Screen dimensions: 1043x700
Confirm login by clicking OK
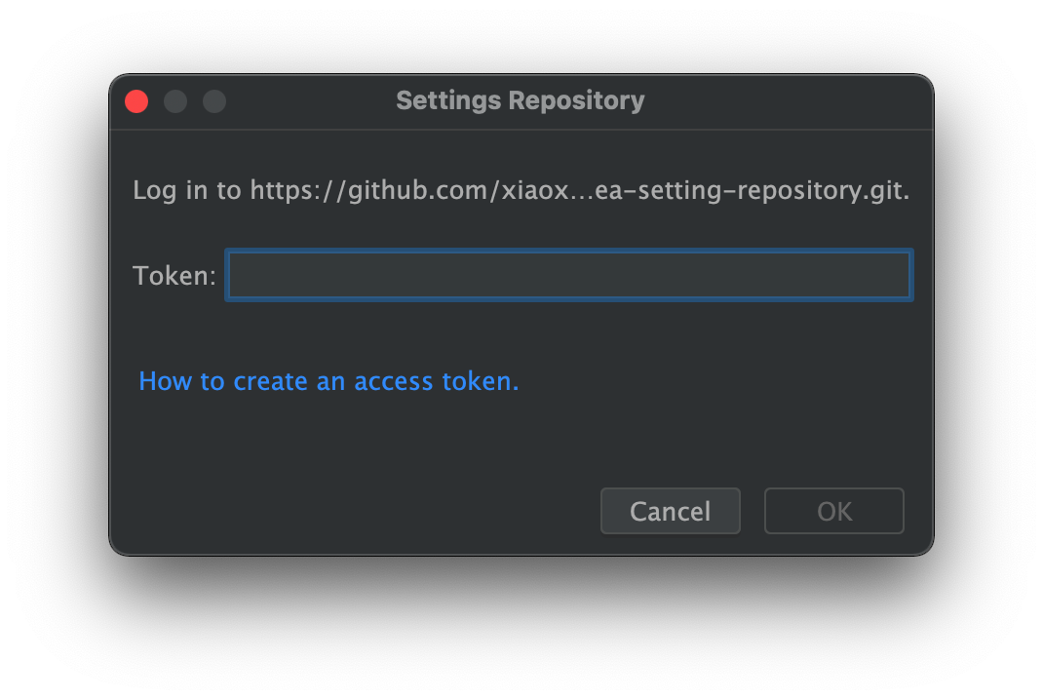coord(833,510)
